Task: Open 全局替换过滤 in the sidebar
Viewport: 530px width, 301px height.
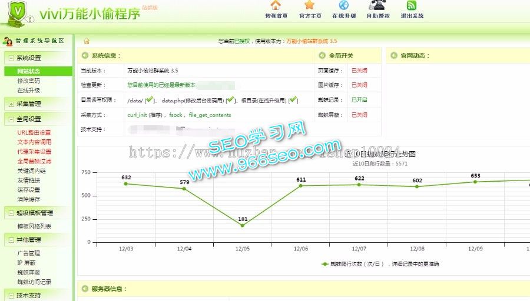Action: (34, 161)
